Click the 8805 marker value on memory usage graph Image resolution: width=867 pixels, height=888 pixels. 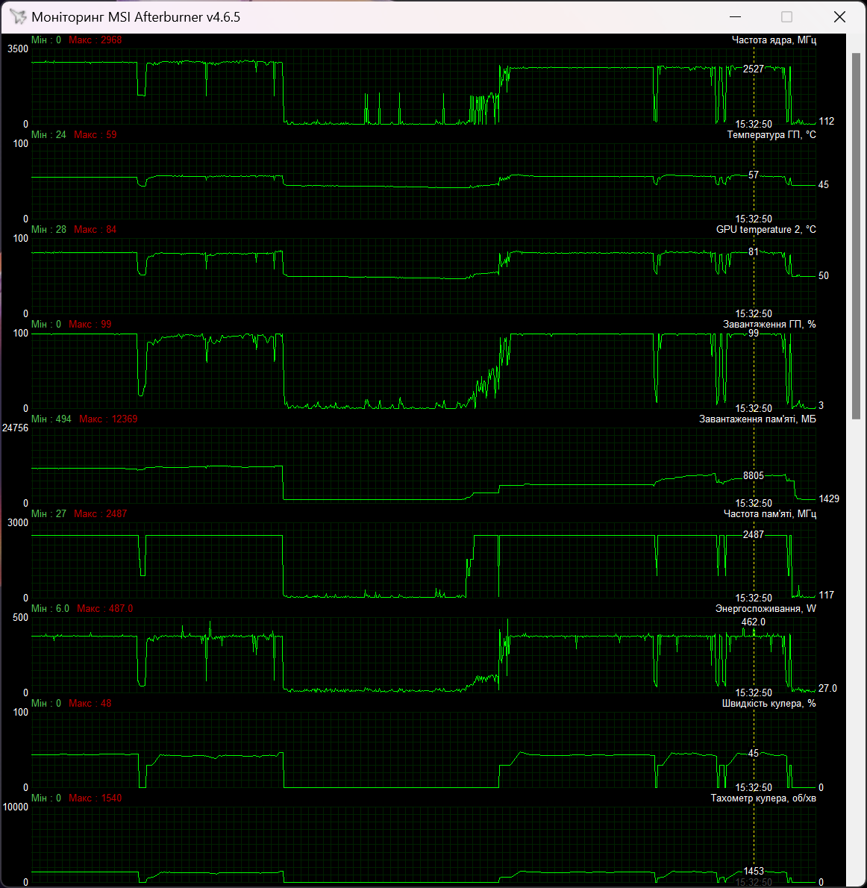[753, 476]
